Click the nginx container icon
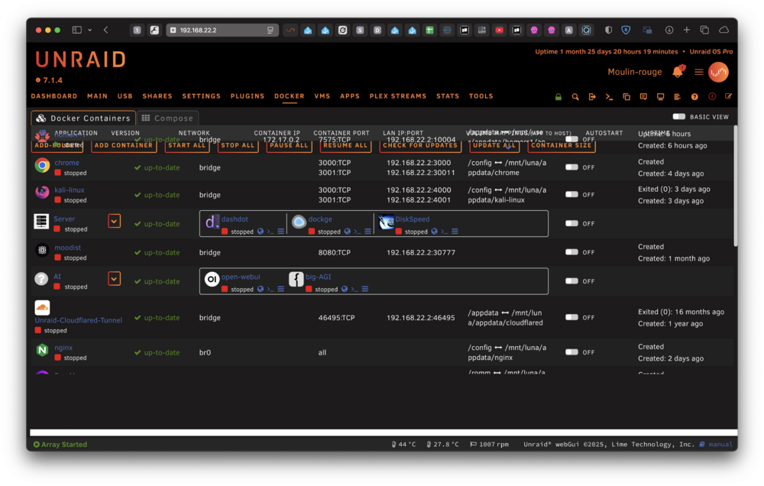 coord(42,350)
